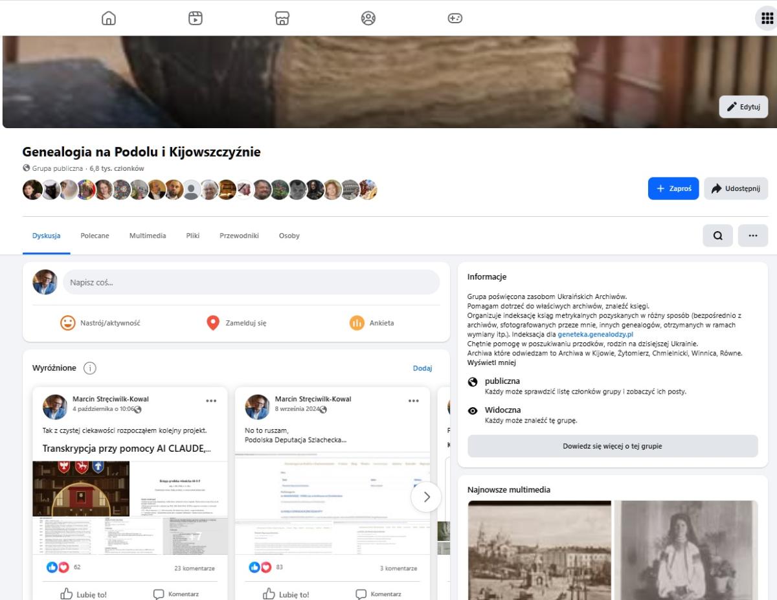The image size is (777, 600).
Task: Click the reaction icons with count 62
Action: pos(58,568)
